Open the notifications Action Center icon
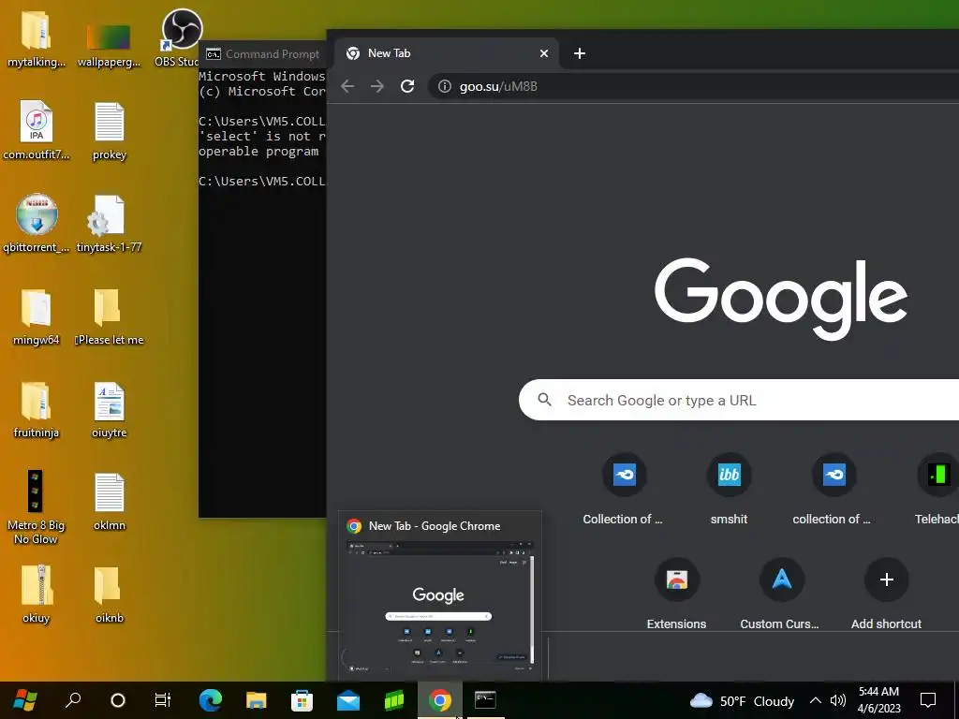The image size is (959, 719). pyautogui.click(x=928, y=700)
